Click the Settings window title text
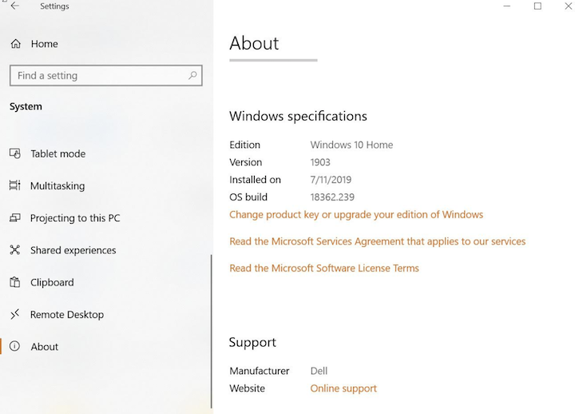Image resolution: width=575 pixels, height=414 pixels. (54, 6)
